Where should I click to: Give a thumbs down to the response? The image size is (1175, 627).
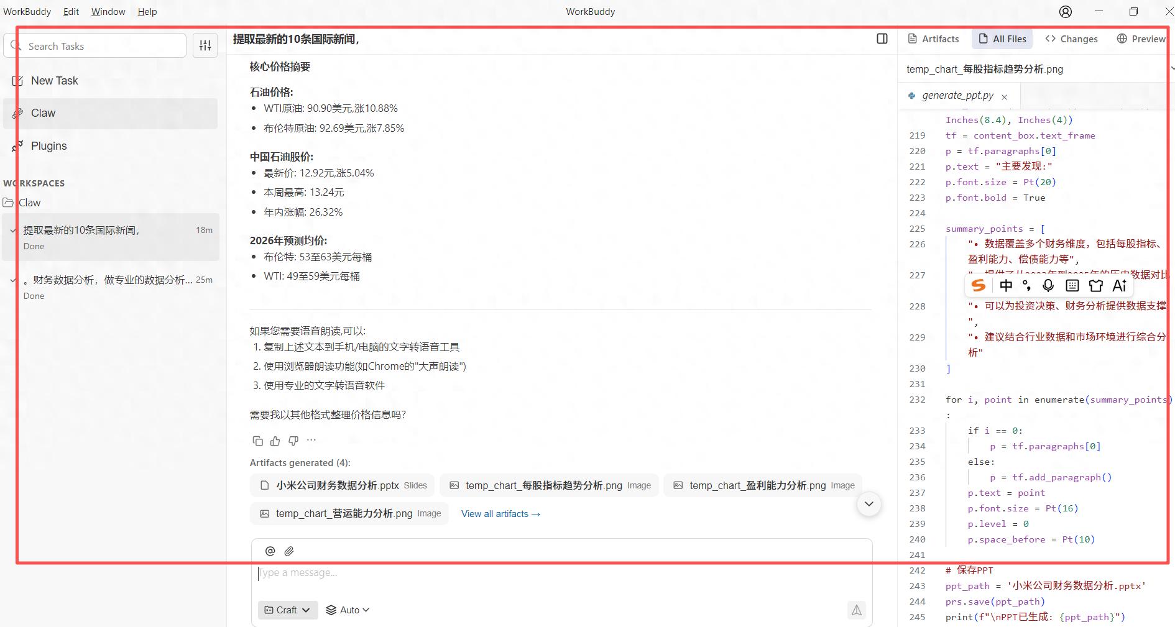[293, 441]
